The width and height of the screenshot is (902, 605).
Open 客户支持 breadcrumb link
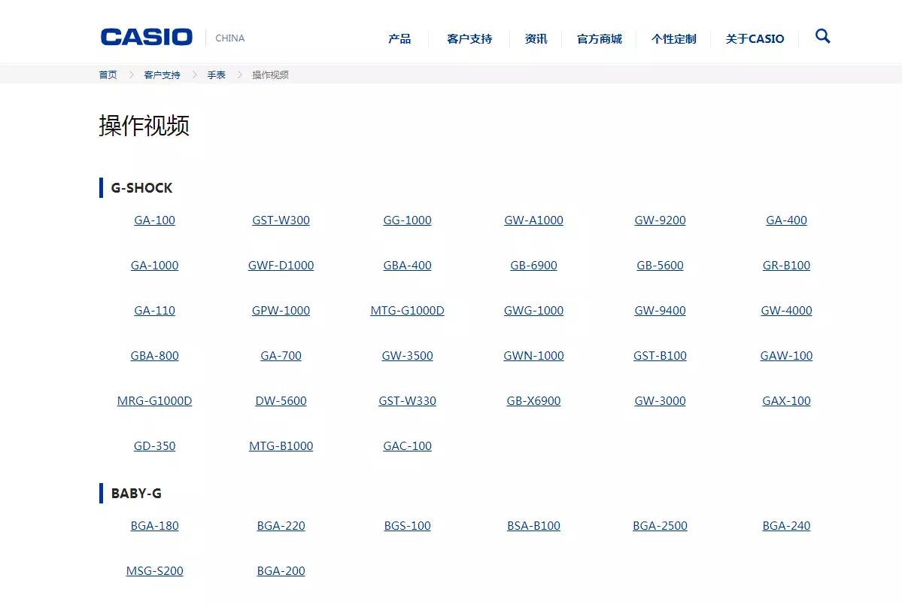click(162, 74)
